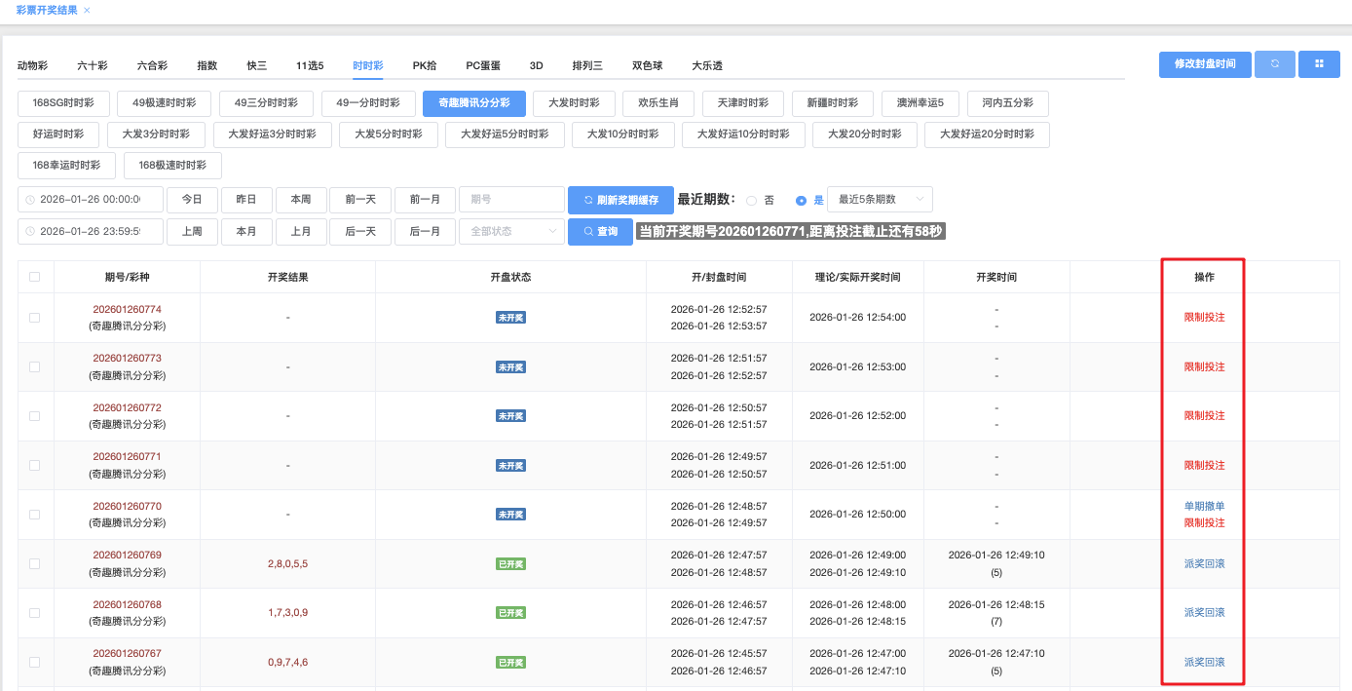Screen dimensions: 1352x691
Task: Select the 否 radio option
Action: 751,201
